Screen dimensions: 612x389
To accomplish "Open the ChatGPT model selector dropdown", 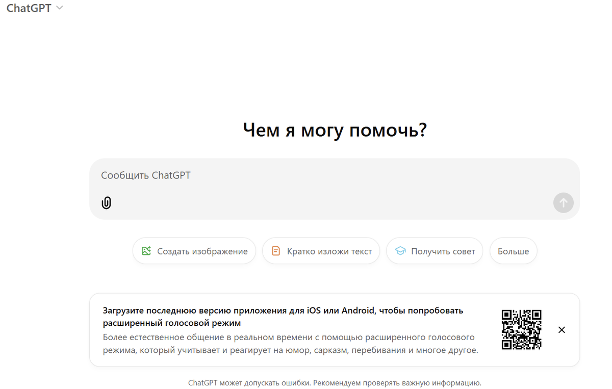I will [x=34, y=8].
